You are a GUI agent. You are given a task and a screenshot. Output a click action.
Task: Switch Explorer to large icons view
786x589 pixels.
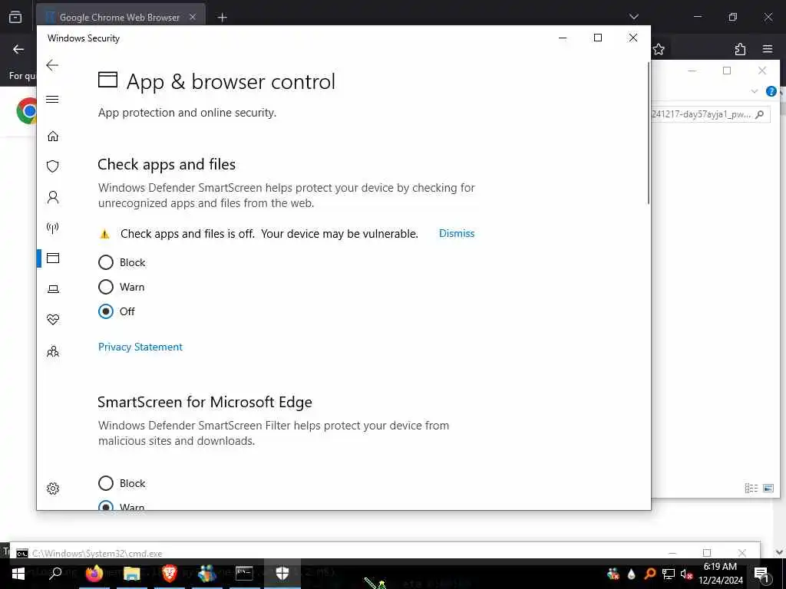click(x=768, y=488)
